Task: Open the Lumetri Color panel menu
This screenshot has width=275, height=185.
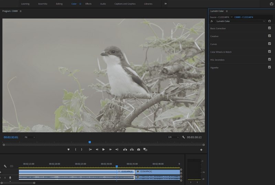Action: click(227, 11)
